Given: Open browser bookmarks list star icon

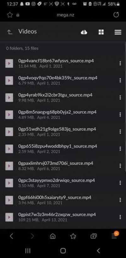Looking at the screenshot, I should click(73, 236).
